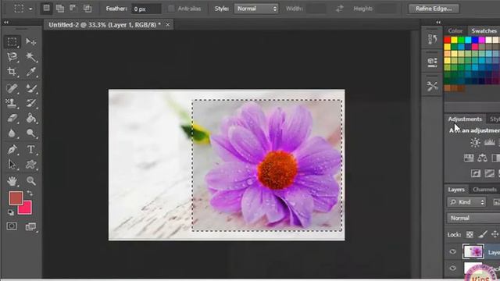Select the Crop tool
This screenshot has width=500, height=281.
click(x=12, y=72)
